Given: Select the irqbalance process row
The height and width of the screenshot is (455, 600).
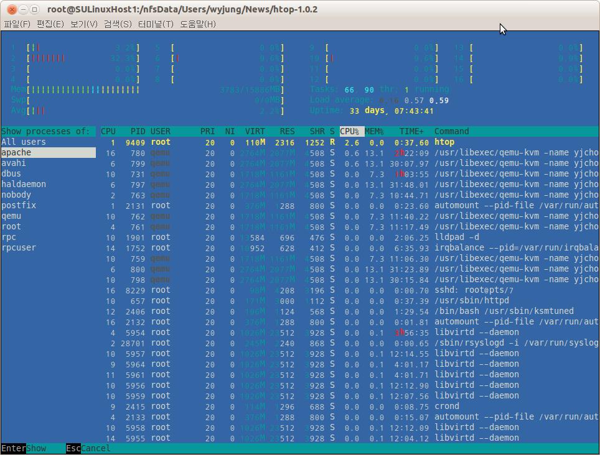Looking at the screenshot, I should click(350, 248).
